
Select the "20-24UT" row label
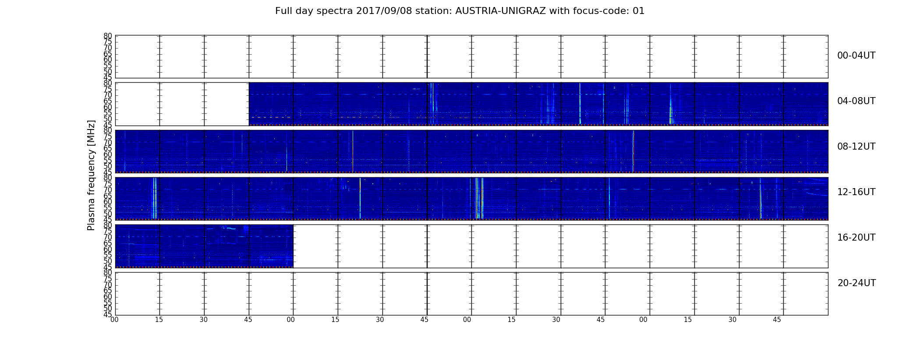[856, 283]
